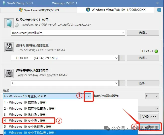The width and height of the screenshot is (164, 135).
Task: Click the installation drive disk icon
Action: click(x=9, y=73)
